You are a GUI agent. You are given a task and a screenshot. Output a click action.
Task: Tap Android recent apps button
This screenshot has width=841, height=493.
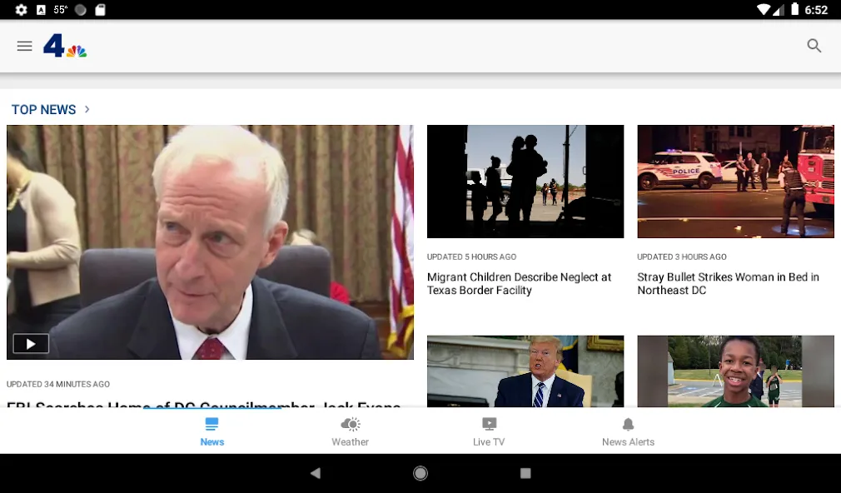(525, 473)
